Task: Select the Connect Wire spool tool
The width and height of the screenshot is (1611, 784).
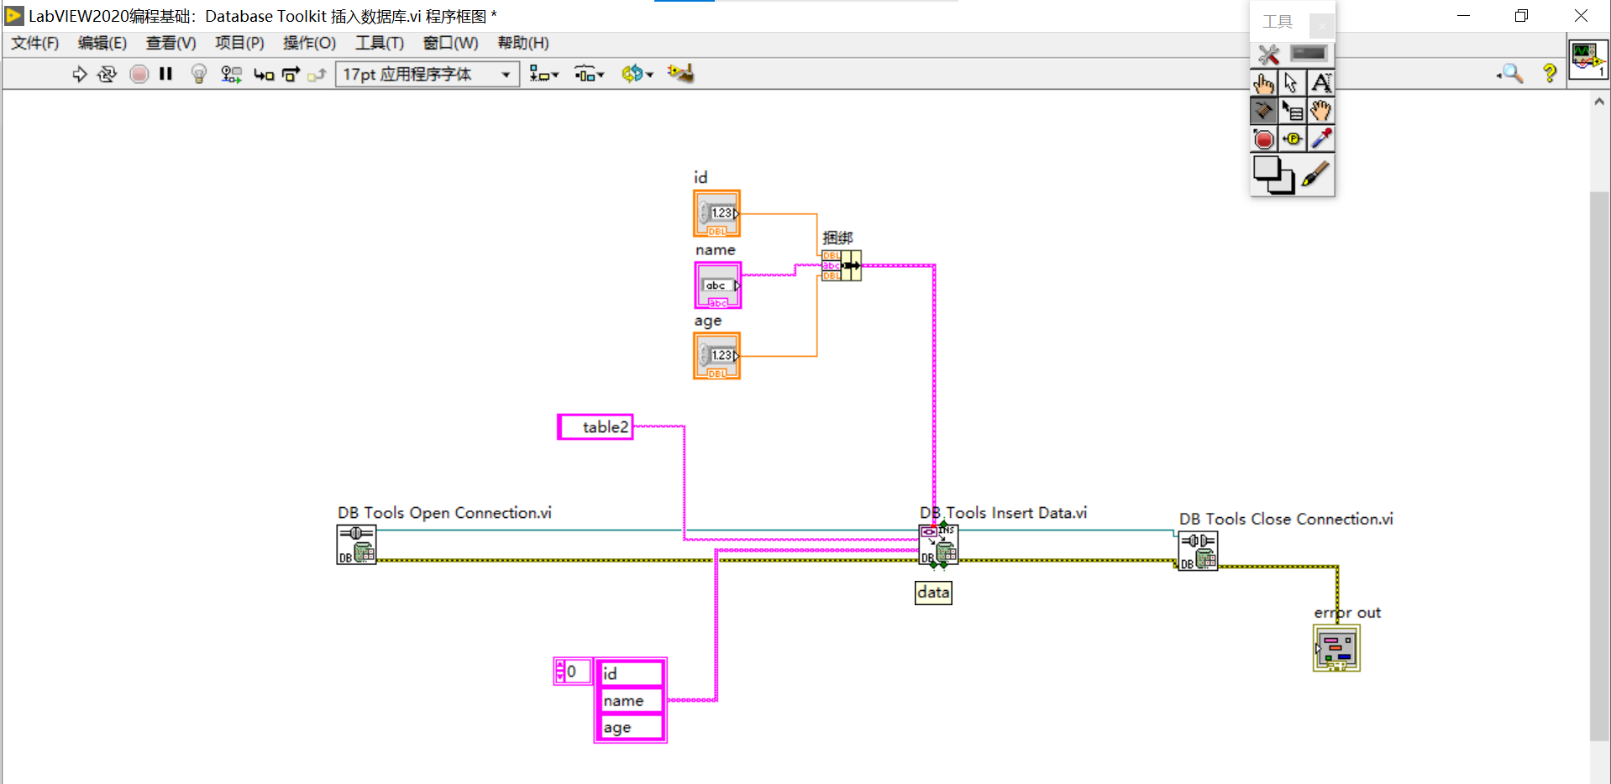Action: click(x=1264, y=110)
